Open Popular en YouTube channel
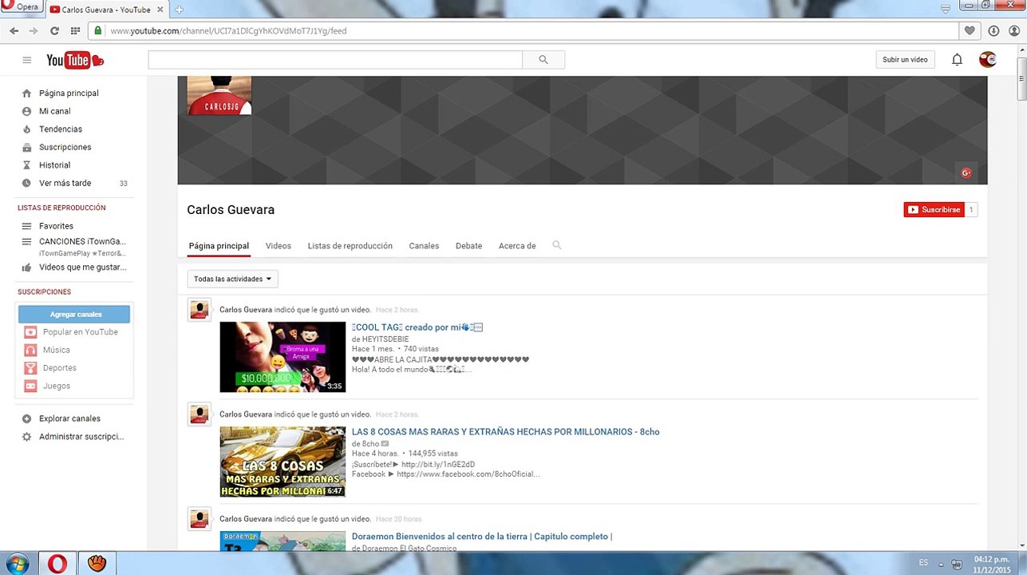Image resolution: width=1027 pixels, height=575 pixels. pyautogui.click(x=80, y=332)
